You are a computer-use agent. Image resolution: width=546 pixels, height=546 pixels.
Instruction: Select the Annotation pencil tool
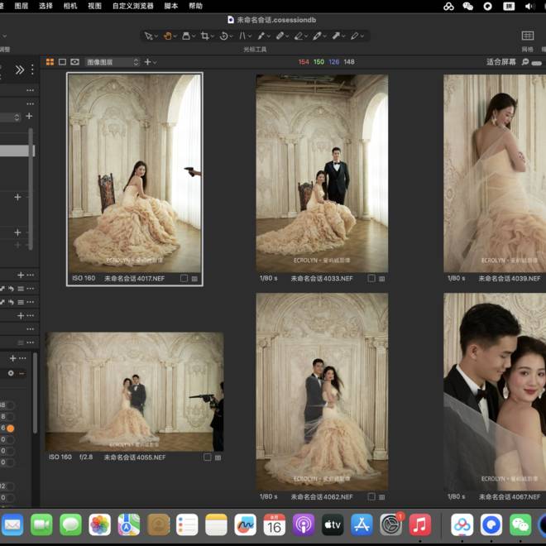coord(354,36)
